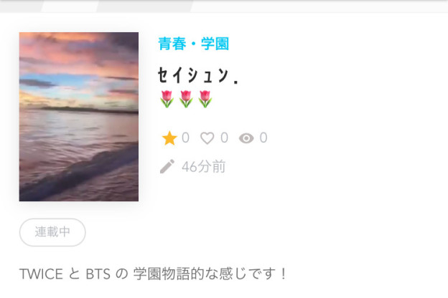The image size is (448, 298).
Task: Open the sunset beach cover thumbnail
Action: coord(79,117)
